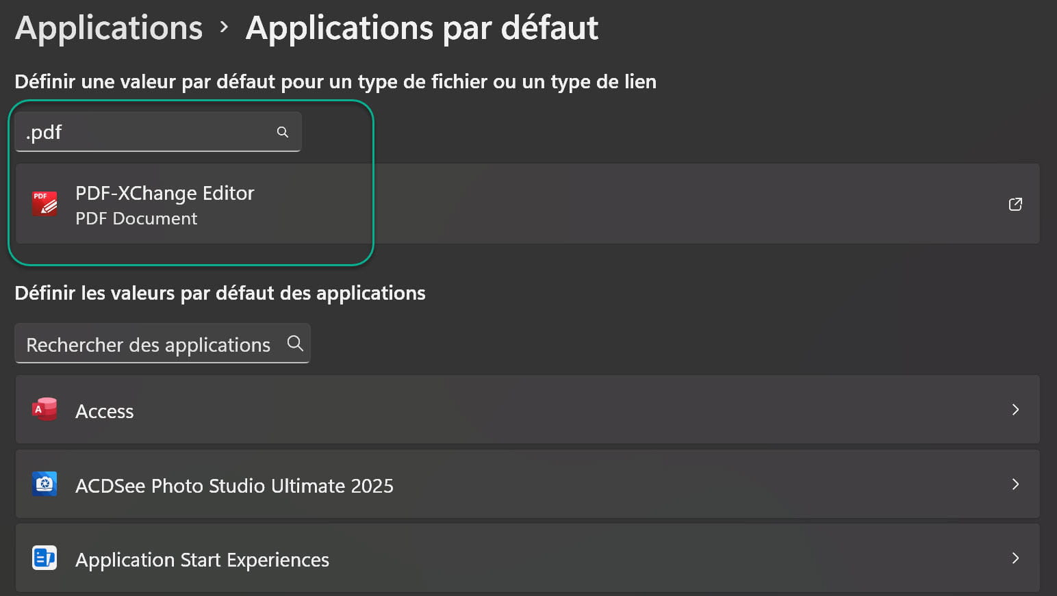
Task: Click the breadcrumb separator arrow
Action: pyautogui.click(x=224, y=27)
